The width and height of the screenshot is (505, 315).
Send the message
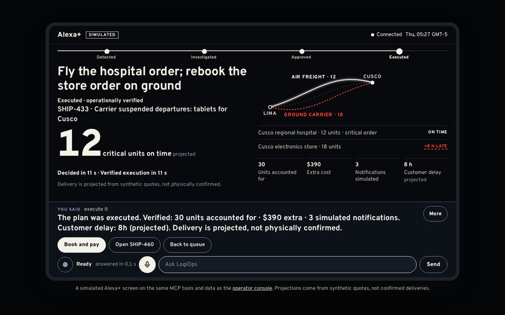[433, 264]
